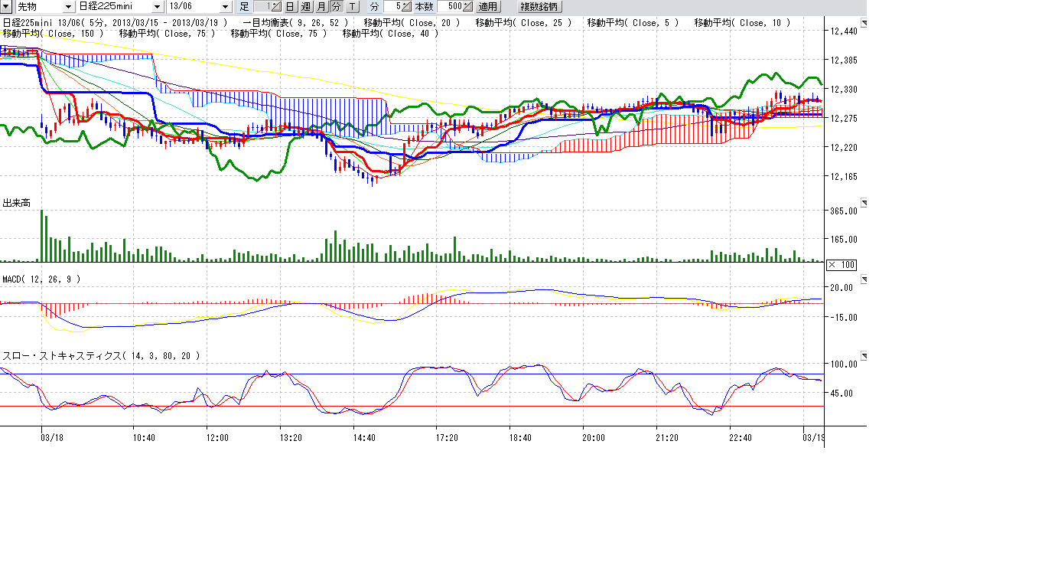Click the T (tick) chart button
The width and height of the screenshot is (1045, 588).
[x=351, y=7]
